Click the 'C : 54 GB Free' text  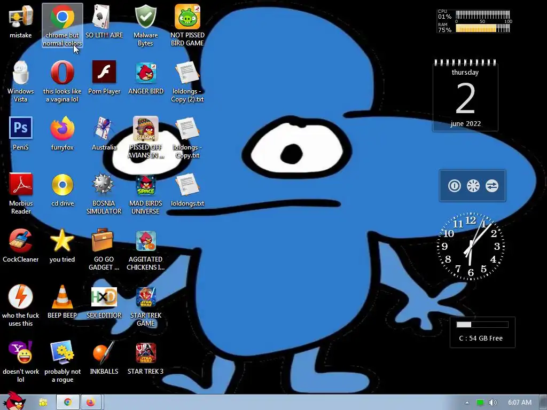click(481, 338)
